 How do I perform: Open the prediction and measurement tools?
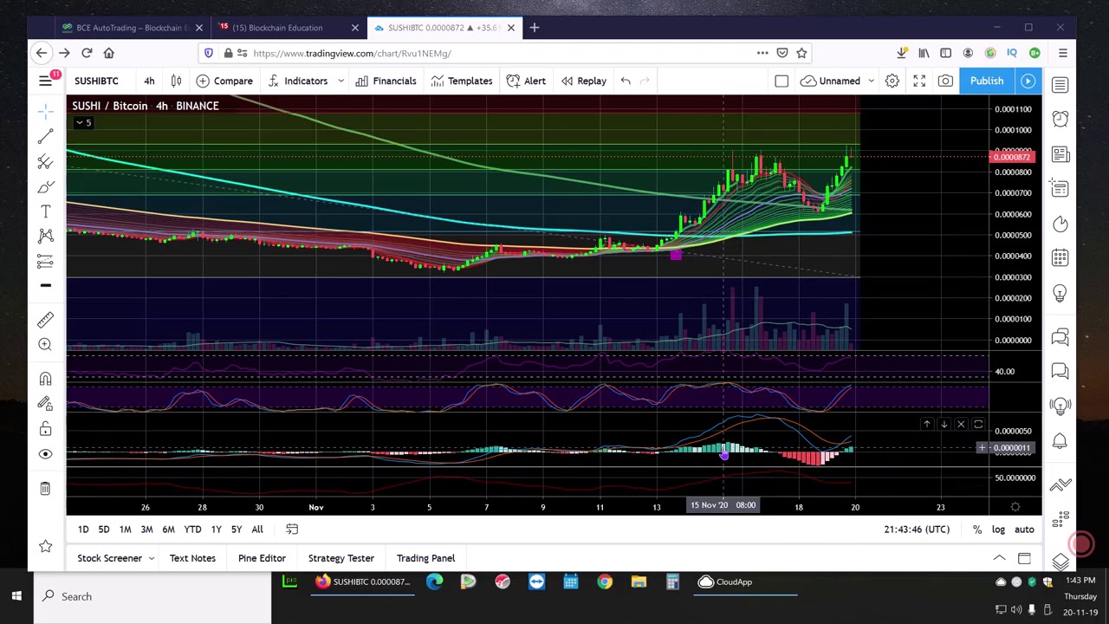click(45, 261)
